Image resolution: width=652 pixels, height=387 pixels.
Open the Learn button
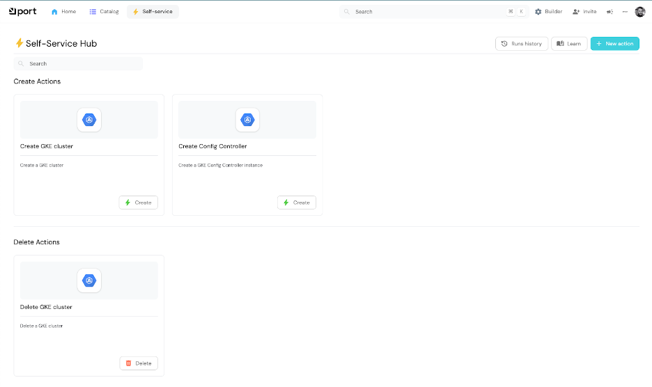coord(569,44)
